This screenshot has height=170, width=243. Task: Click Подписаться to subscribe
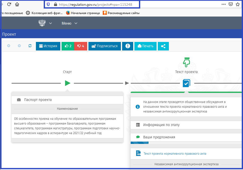(x=105, y=46)
